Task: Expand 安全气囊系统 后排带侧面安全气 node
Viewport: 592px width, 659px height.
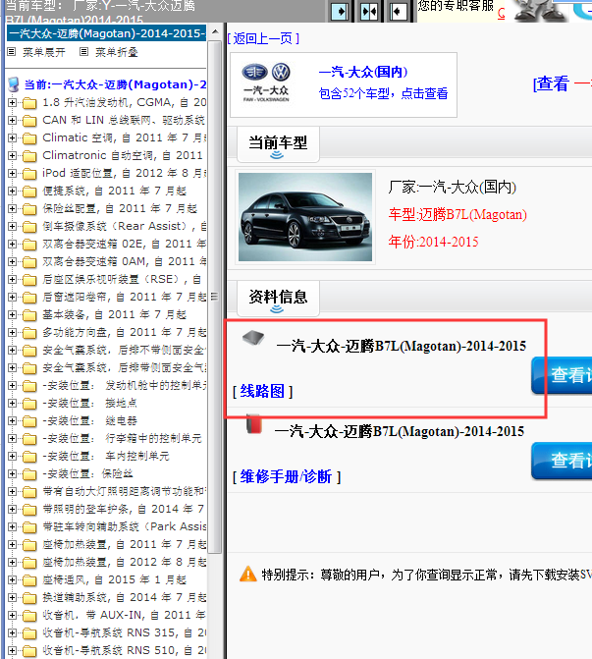Action: tap(12, 367)
